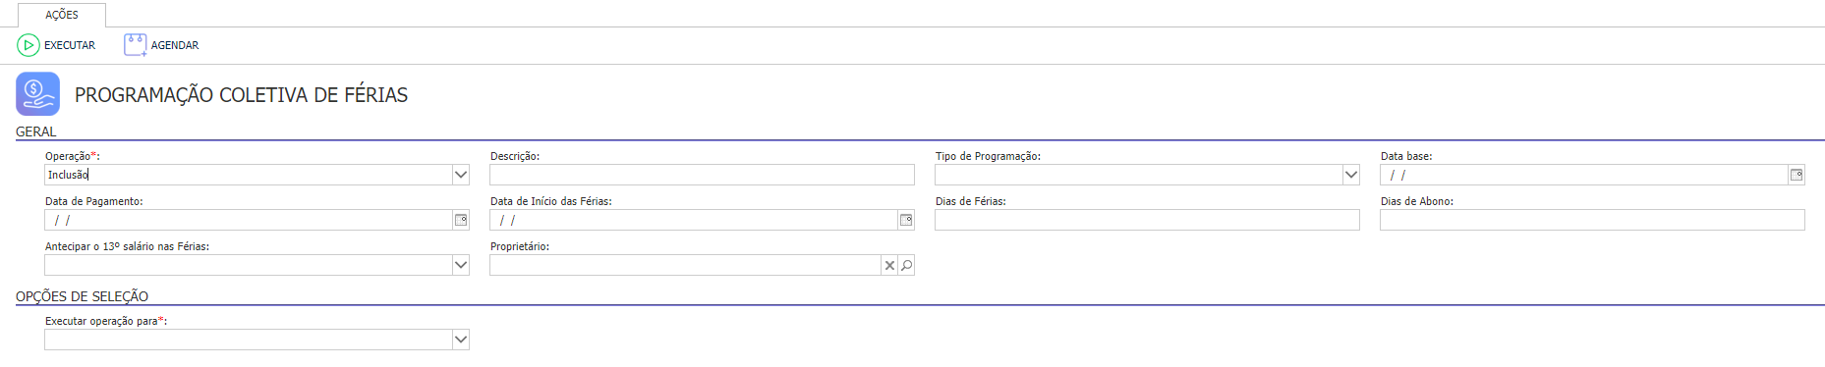Click the Executar play icon
The image size is (1825, 367).
pyautogui.click(x=29, y=45)
